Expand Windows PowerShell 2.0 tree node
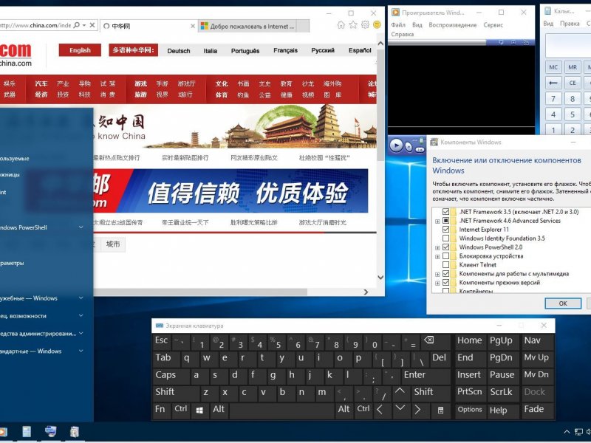Screen dimensions: 591x443 [437, 248]
